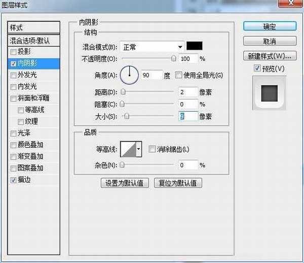This screenshot has width=304, height=263.
Task: Click the 杂色 noise slider handle
Action: point(122,165)
